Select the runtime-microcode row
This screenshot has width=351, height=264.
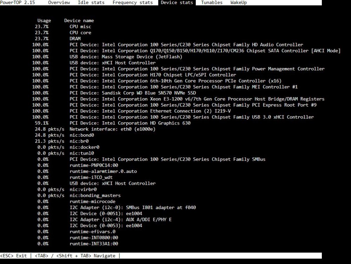(x=76, y=202)
